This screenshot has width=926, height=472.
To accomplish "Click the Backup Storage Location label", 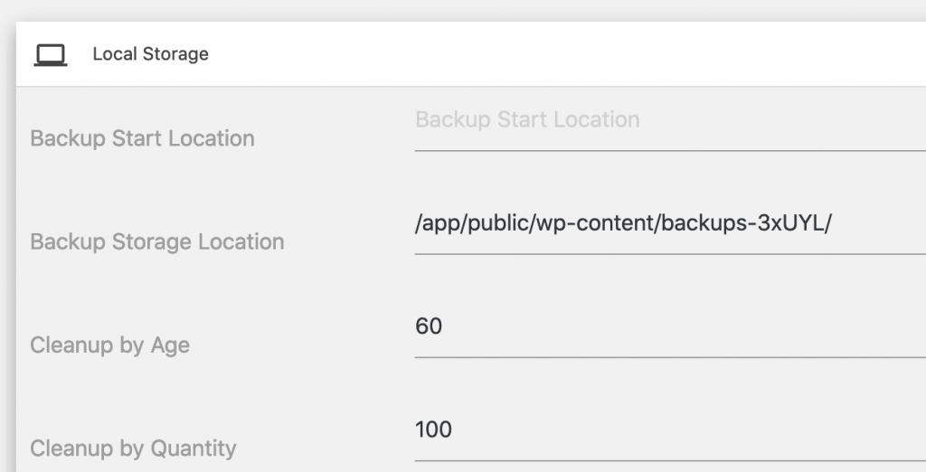I will [157, 241].
